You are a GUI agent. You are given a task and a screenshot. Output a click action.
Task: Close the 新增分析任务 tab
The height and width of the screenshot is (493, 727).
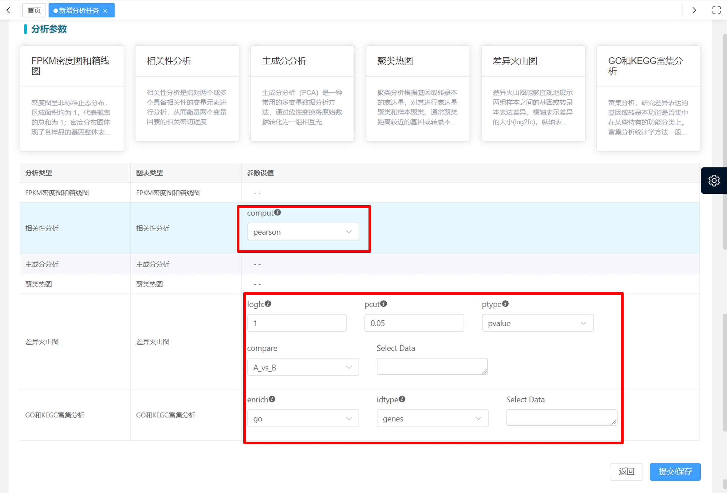click(x=105, y=11)
